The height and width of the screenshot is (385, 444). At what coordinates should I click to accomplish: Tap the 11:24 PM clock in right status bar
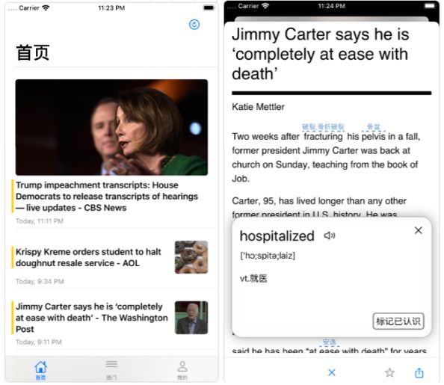click(332, 6)
